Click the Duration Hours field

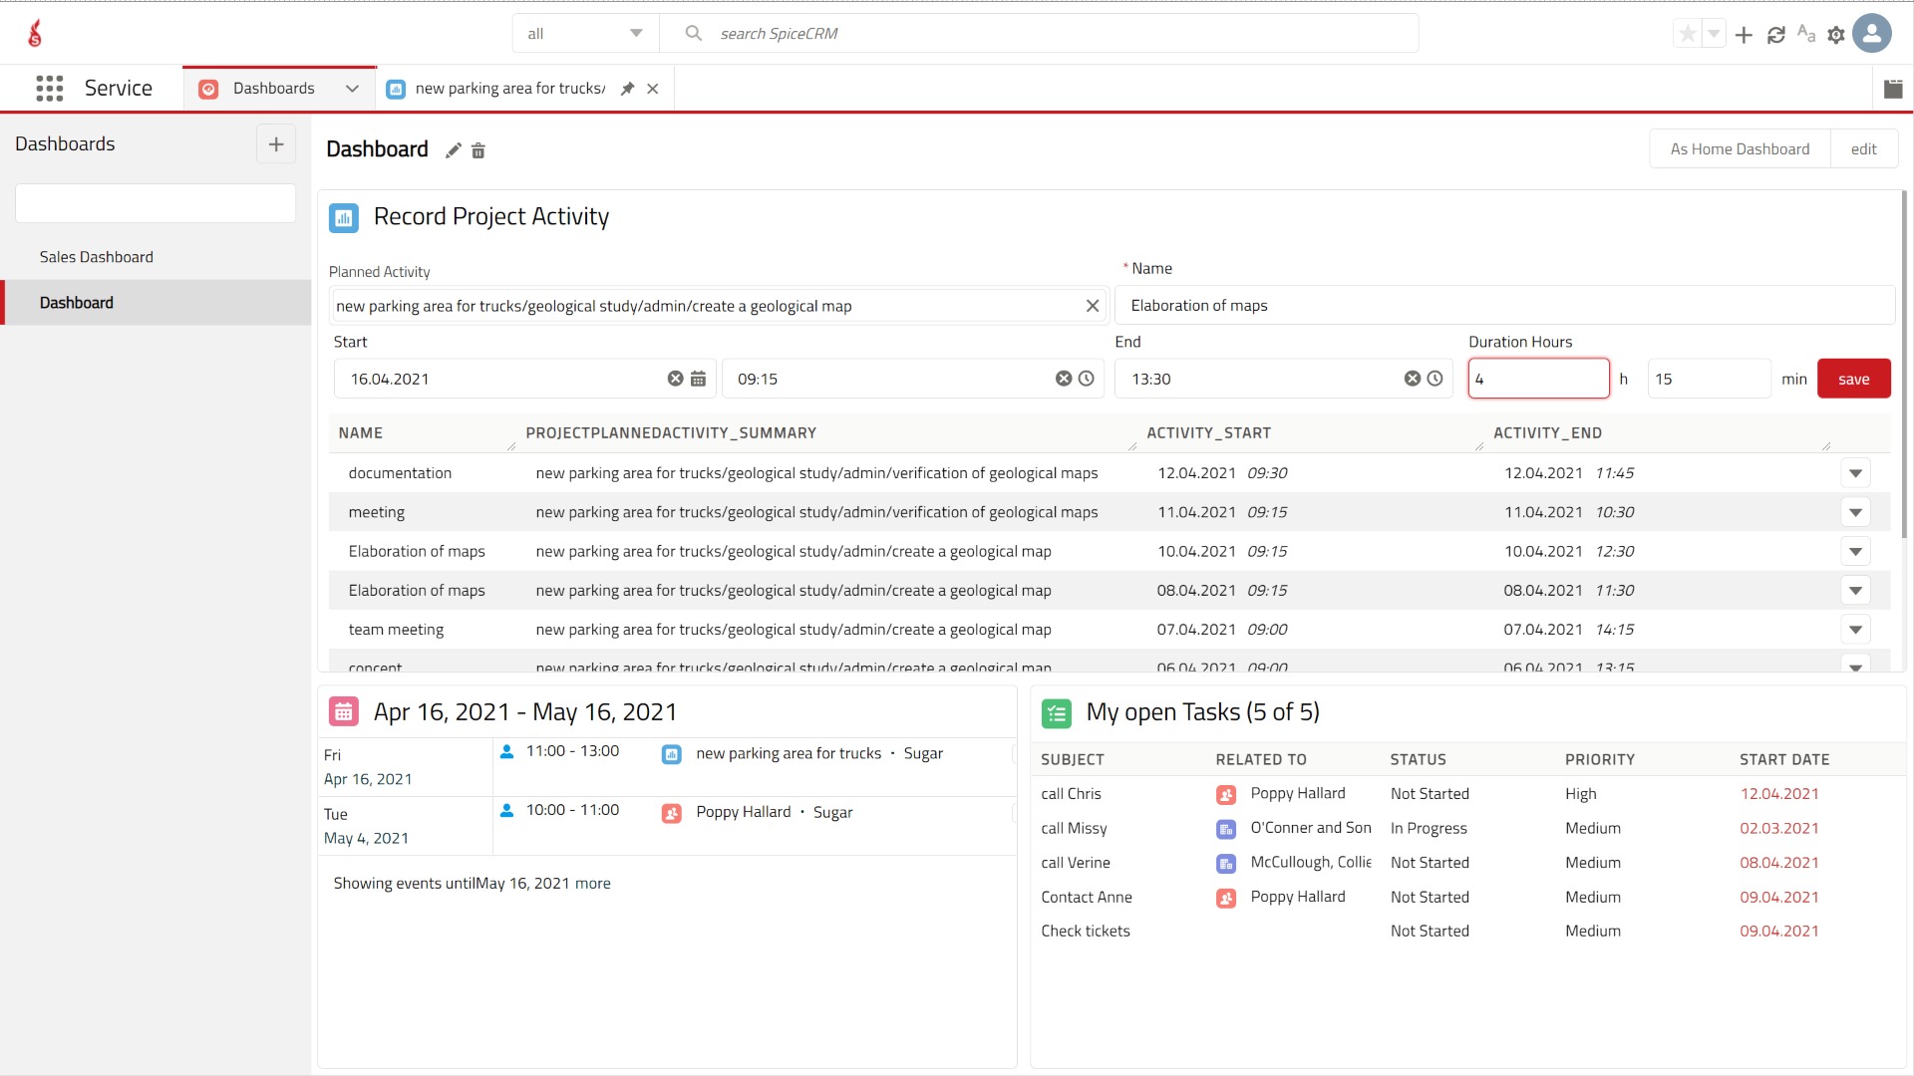click(1538, 379)
